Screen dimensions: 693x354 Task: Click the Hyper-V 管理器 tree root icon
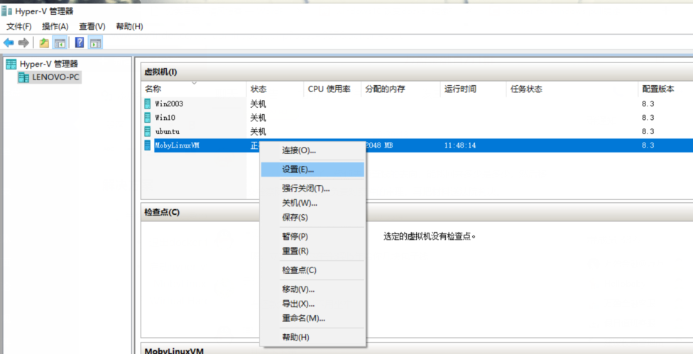click(11, 64)
